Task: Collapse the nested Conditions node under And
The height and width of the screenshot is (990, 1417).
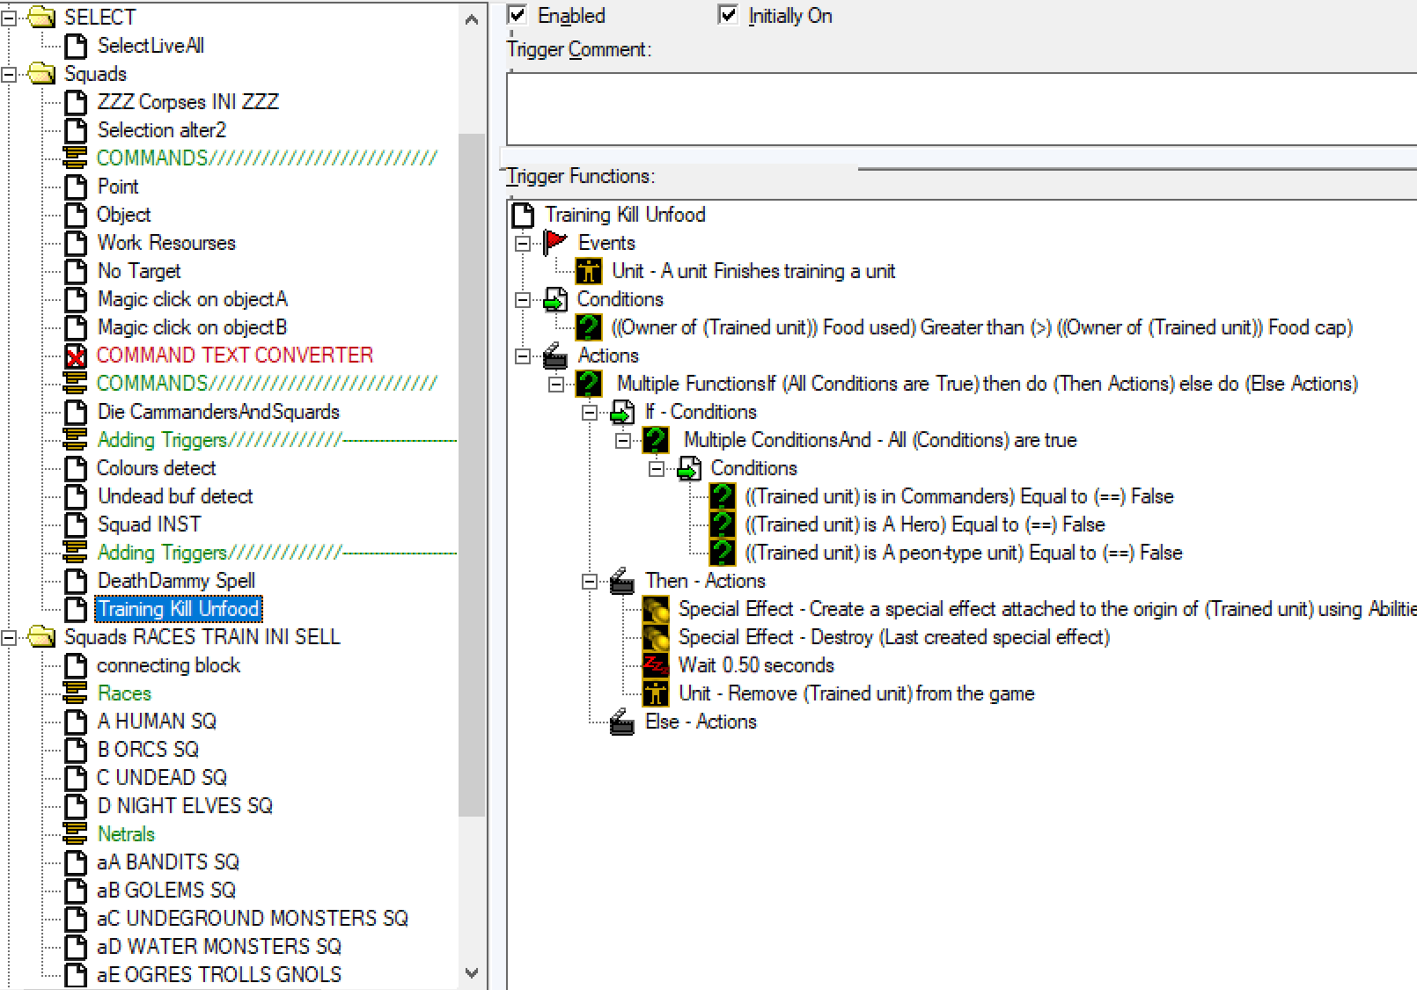Action: [x=657, y=468]
